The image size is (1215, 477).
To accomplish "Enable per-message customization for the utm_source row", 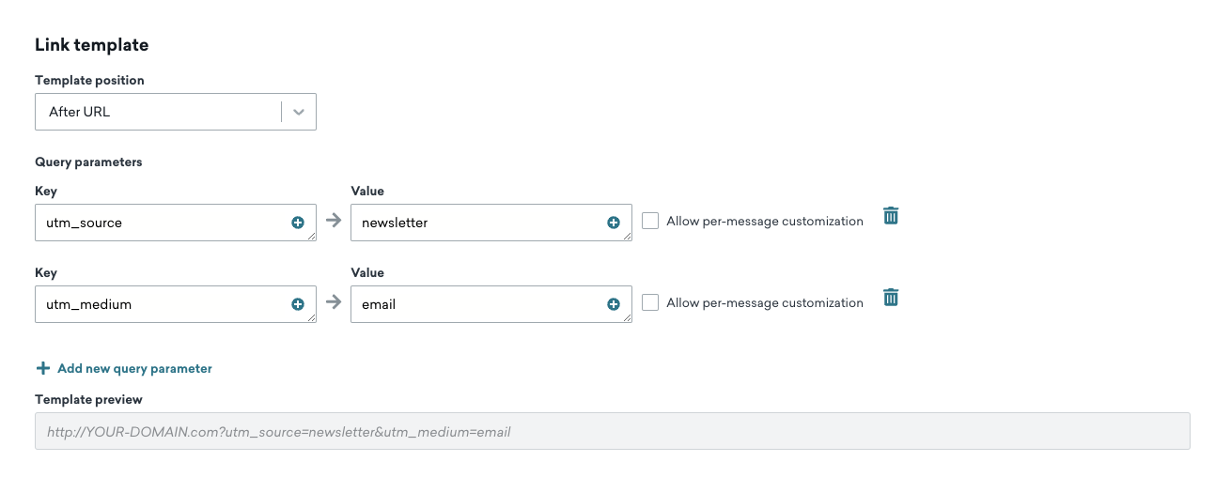I will click(x=650, y=222).
